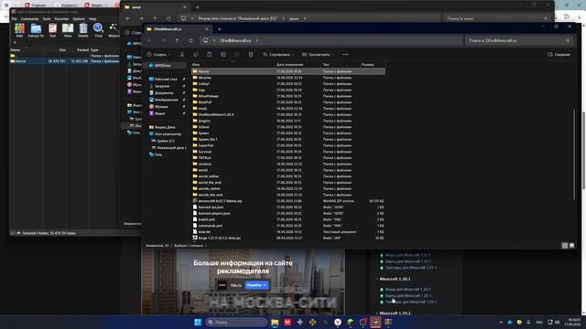Click the Delete icon in WinRAR toolbar
The image size is (586, 329).
coord(83,30)
